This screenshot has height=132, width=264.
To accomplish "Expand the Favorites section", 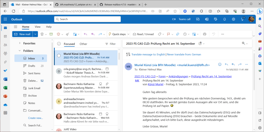I will point(20,43).
